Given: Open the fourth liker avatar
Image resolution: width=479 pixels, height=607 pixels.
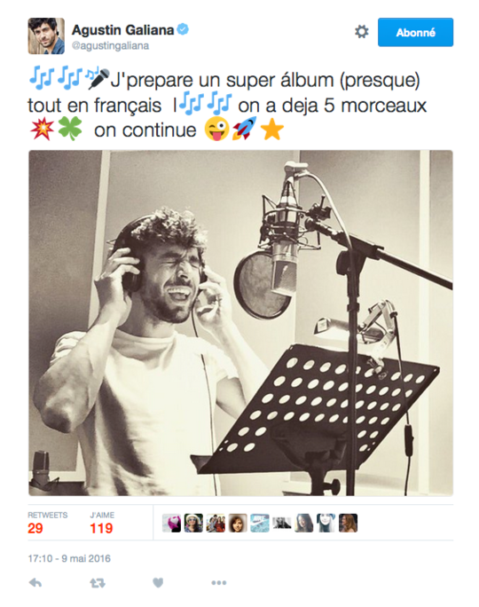Looking at the screenshot, I should click(238, 523).
